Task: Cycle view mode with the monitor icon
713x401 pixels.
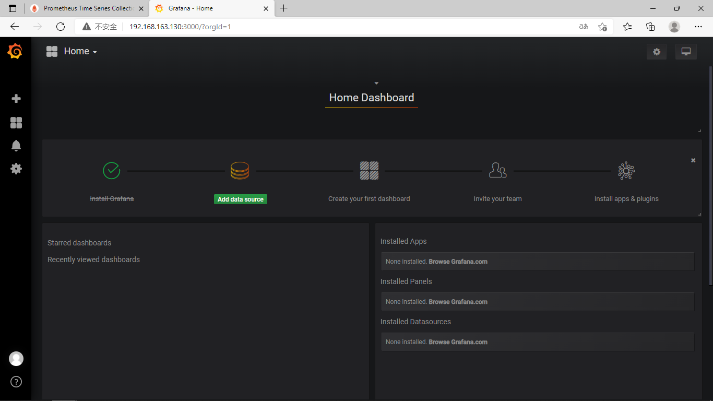Action: tap(686, 52)
